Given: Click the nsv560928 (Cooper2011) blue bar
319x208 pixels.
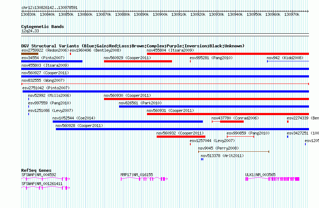Looking at the screenshot, I should [x=182, y=129].
